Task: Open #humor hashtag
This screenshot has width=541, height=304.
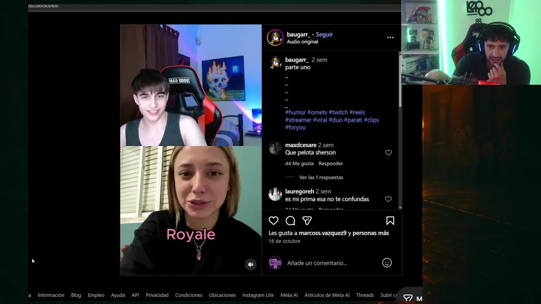Action: (295, 112)
